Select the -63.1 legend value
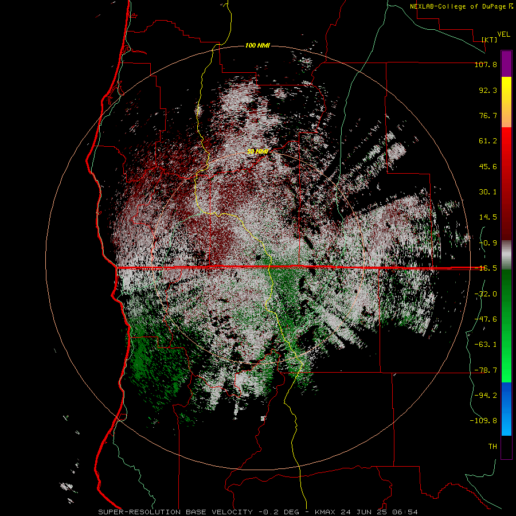Viewport: 516px width, 516px height. [x=486, y=345]
